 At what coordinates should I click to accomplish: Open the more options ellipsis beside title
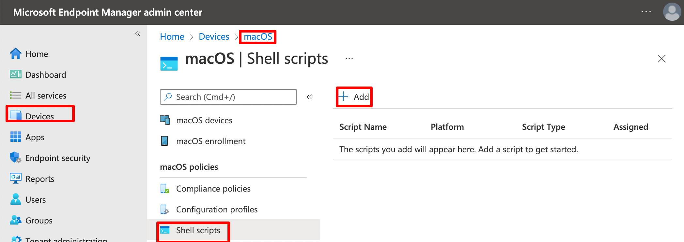pyautogui.click(x=349, y=59)
